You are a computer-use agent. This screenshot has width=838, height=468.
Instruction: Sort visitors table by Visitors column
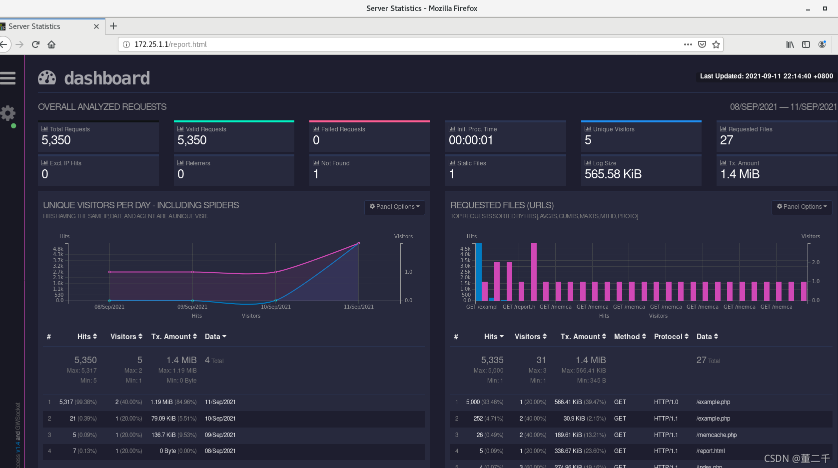(126, 337)
